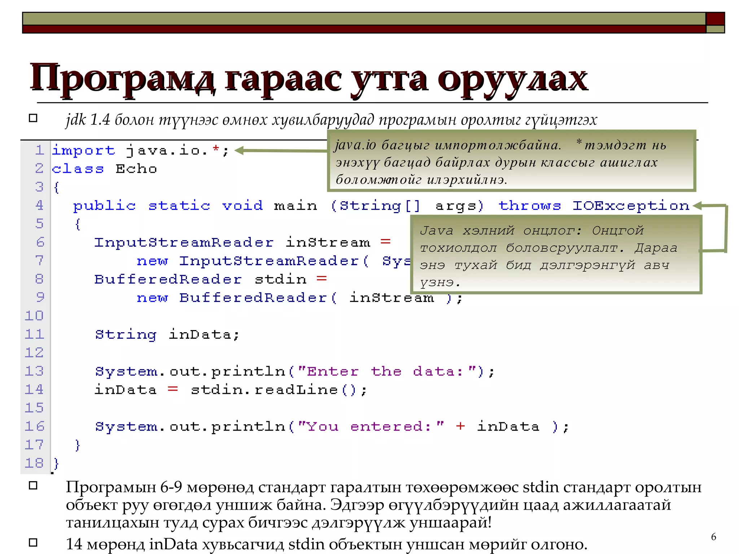Click the bullet square before 'jdk 1.4'
Viewport: 739px width, 554px height.
tap(33, 118)
